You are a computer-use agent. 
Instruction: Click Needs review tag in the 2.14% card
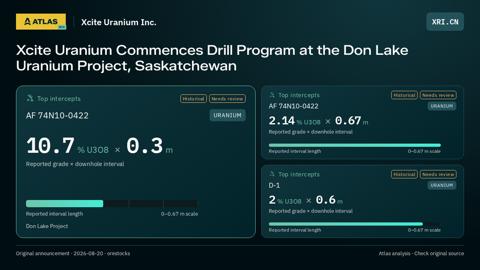[438, 95]
